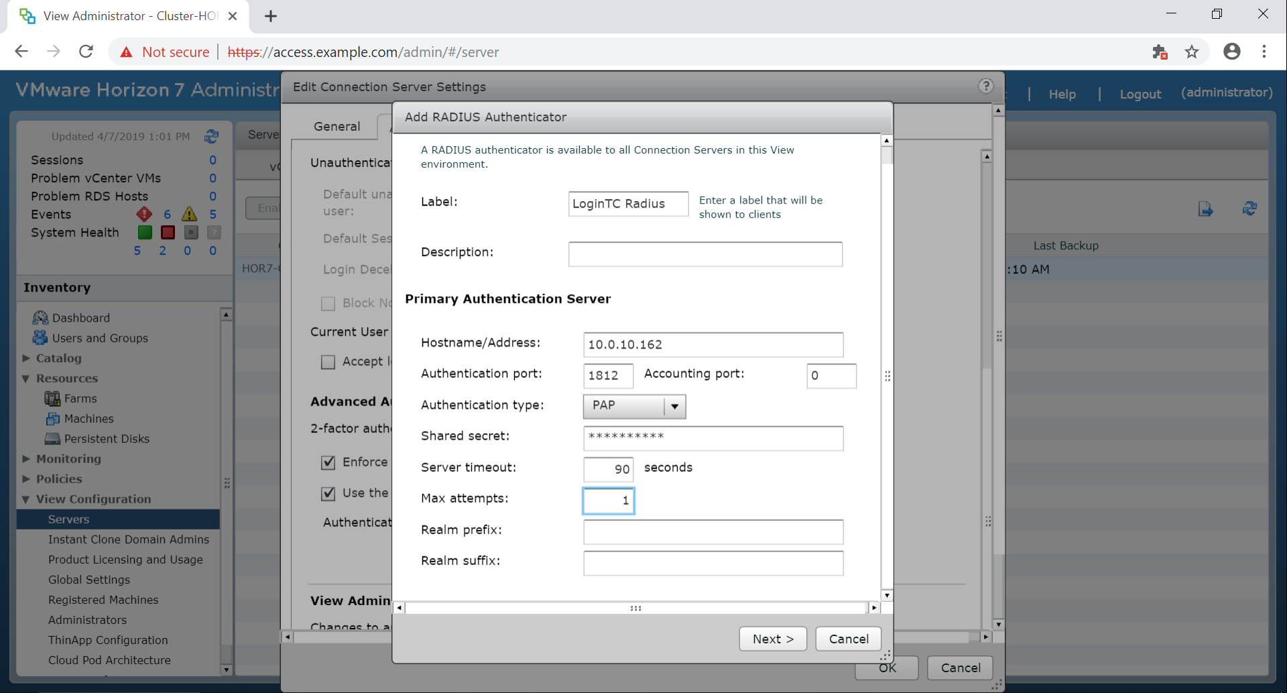The width and height of the screenshot is (1287, 693).
Task: Cancel the Add RADIUS Authenticator dialog
Action: click(849, 639)
